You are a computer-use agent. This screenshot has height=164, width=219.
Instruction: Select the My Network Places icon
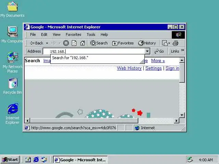coord(13,62)
